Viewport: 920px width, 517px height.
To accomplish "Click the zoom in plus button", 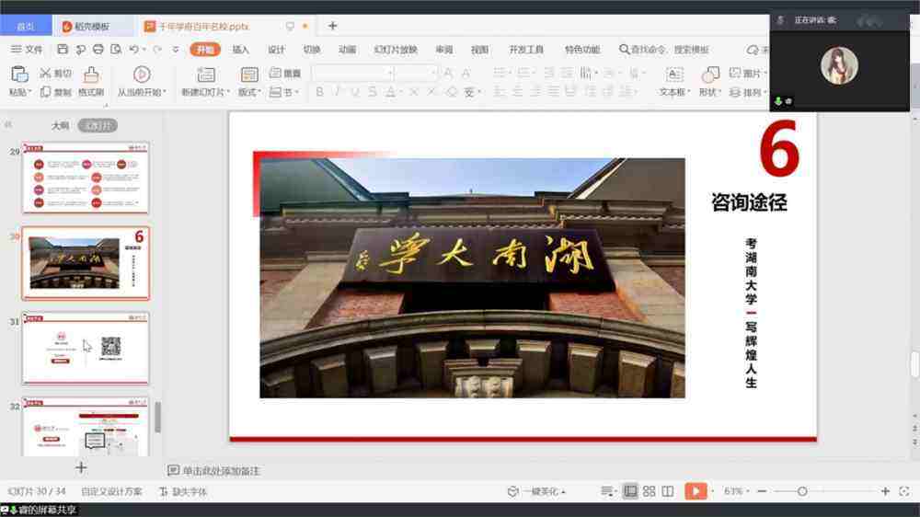I will tap(885, 491).
